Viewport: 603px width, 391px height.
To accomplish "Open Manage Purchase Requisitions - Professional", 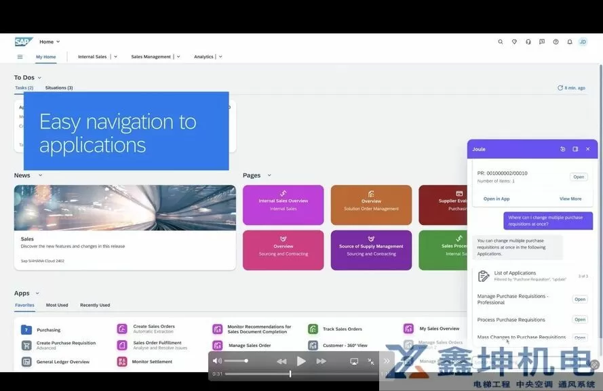I will [x=580, y=300].
